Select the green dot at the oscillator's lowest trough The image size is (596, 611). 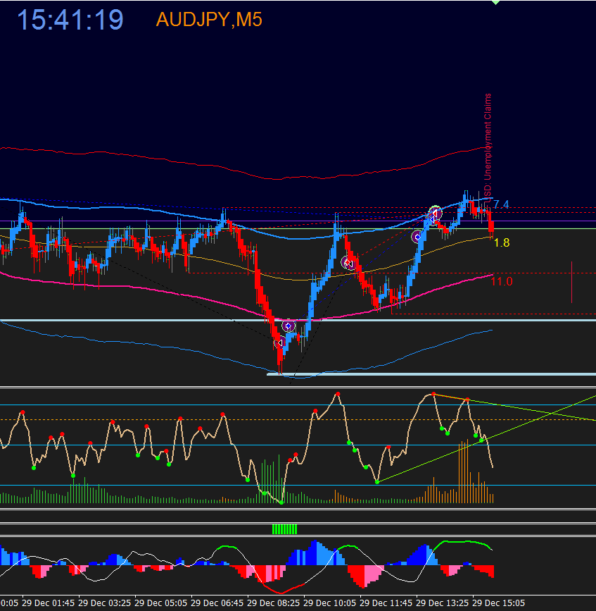[x=281, y=502]
